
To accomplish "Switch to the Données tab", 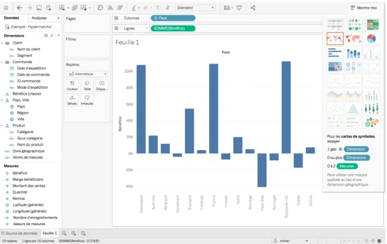I will point(11,18).
